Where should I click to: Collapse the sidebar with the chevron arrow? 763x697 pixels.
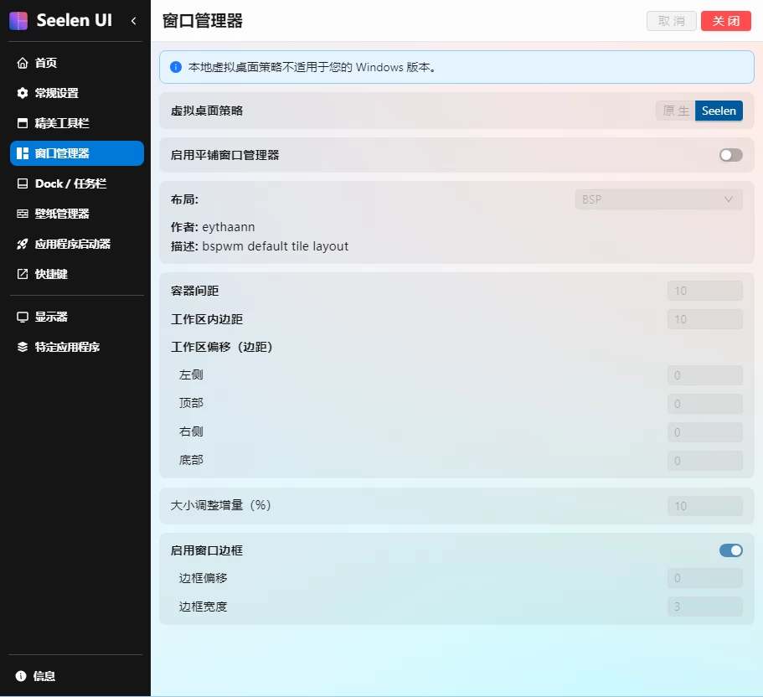[133, 21]
